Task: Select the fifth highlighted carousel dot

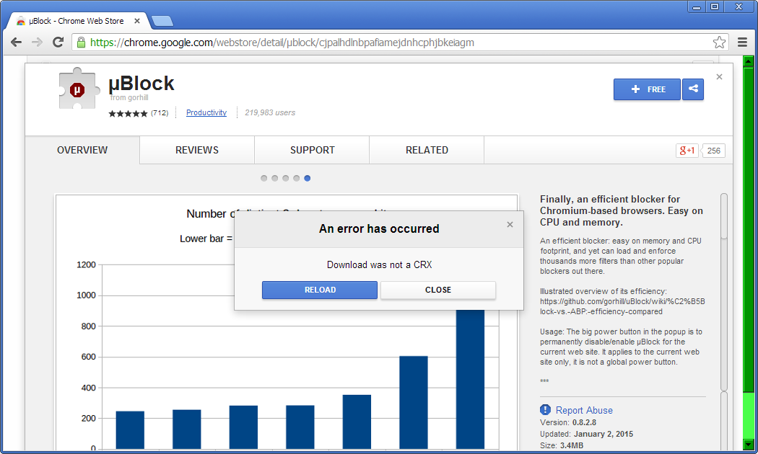Action: click(307, 178)
